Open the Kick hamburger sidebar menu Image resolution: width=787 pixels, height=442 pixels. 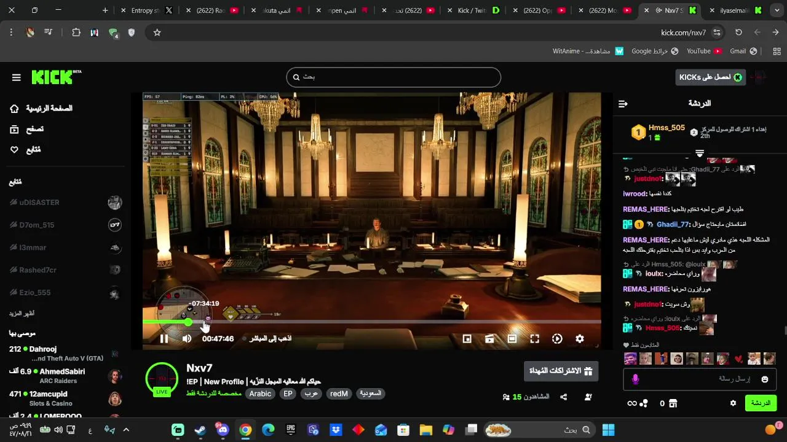[x=17, y=77]
